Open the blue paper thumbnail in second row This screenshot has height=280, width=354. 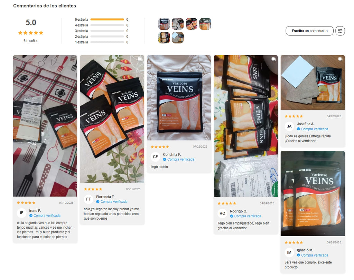point(178,37)
